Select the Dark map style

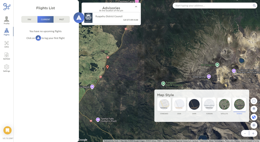point(194,105)
